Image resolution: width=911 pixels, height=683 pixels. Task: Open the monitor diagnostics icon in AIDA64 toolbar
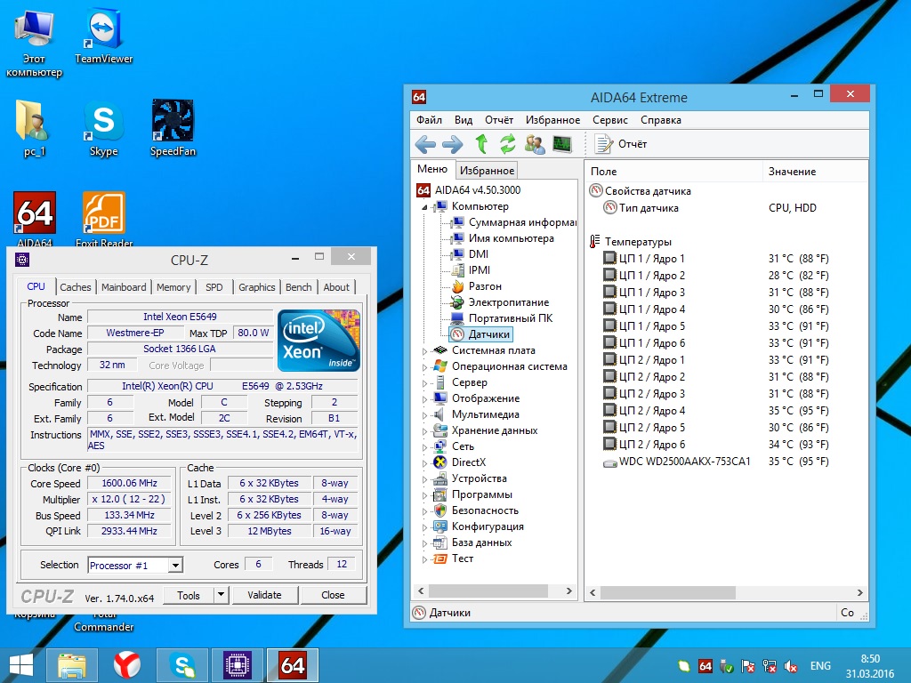(x=562, y=143)
